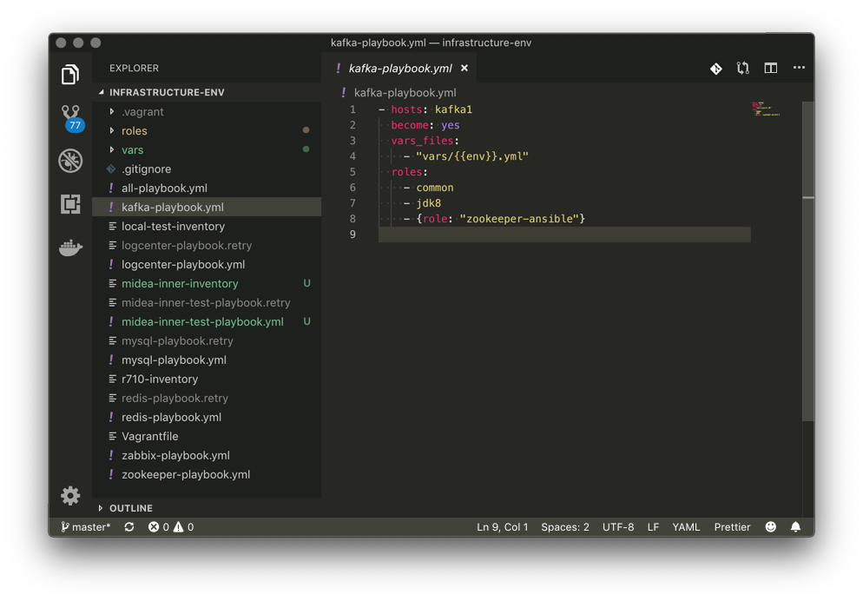Open the Debug view icon

(x=70, y=161)
